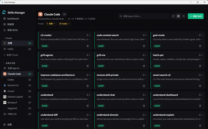Switch to grid view layout
Image resolution: width=208 pixels, height=129 pixels.
click(178, 16)
